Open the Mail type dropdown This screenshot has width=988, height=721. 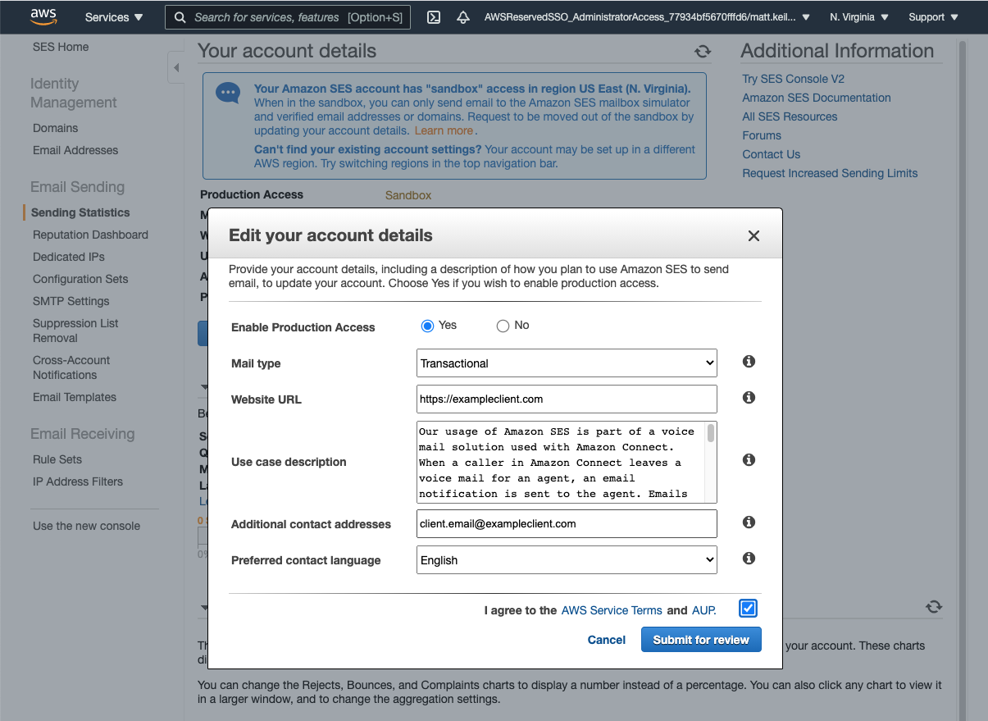pos(567,363)
